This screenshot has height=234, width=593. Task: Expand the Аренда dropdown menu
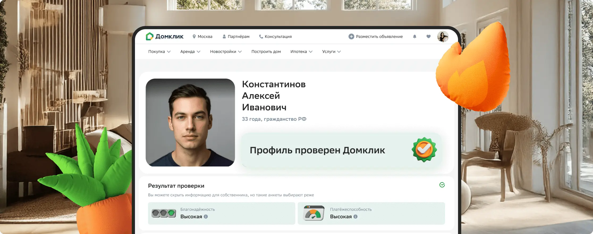point(190,51)
